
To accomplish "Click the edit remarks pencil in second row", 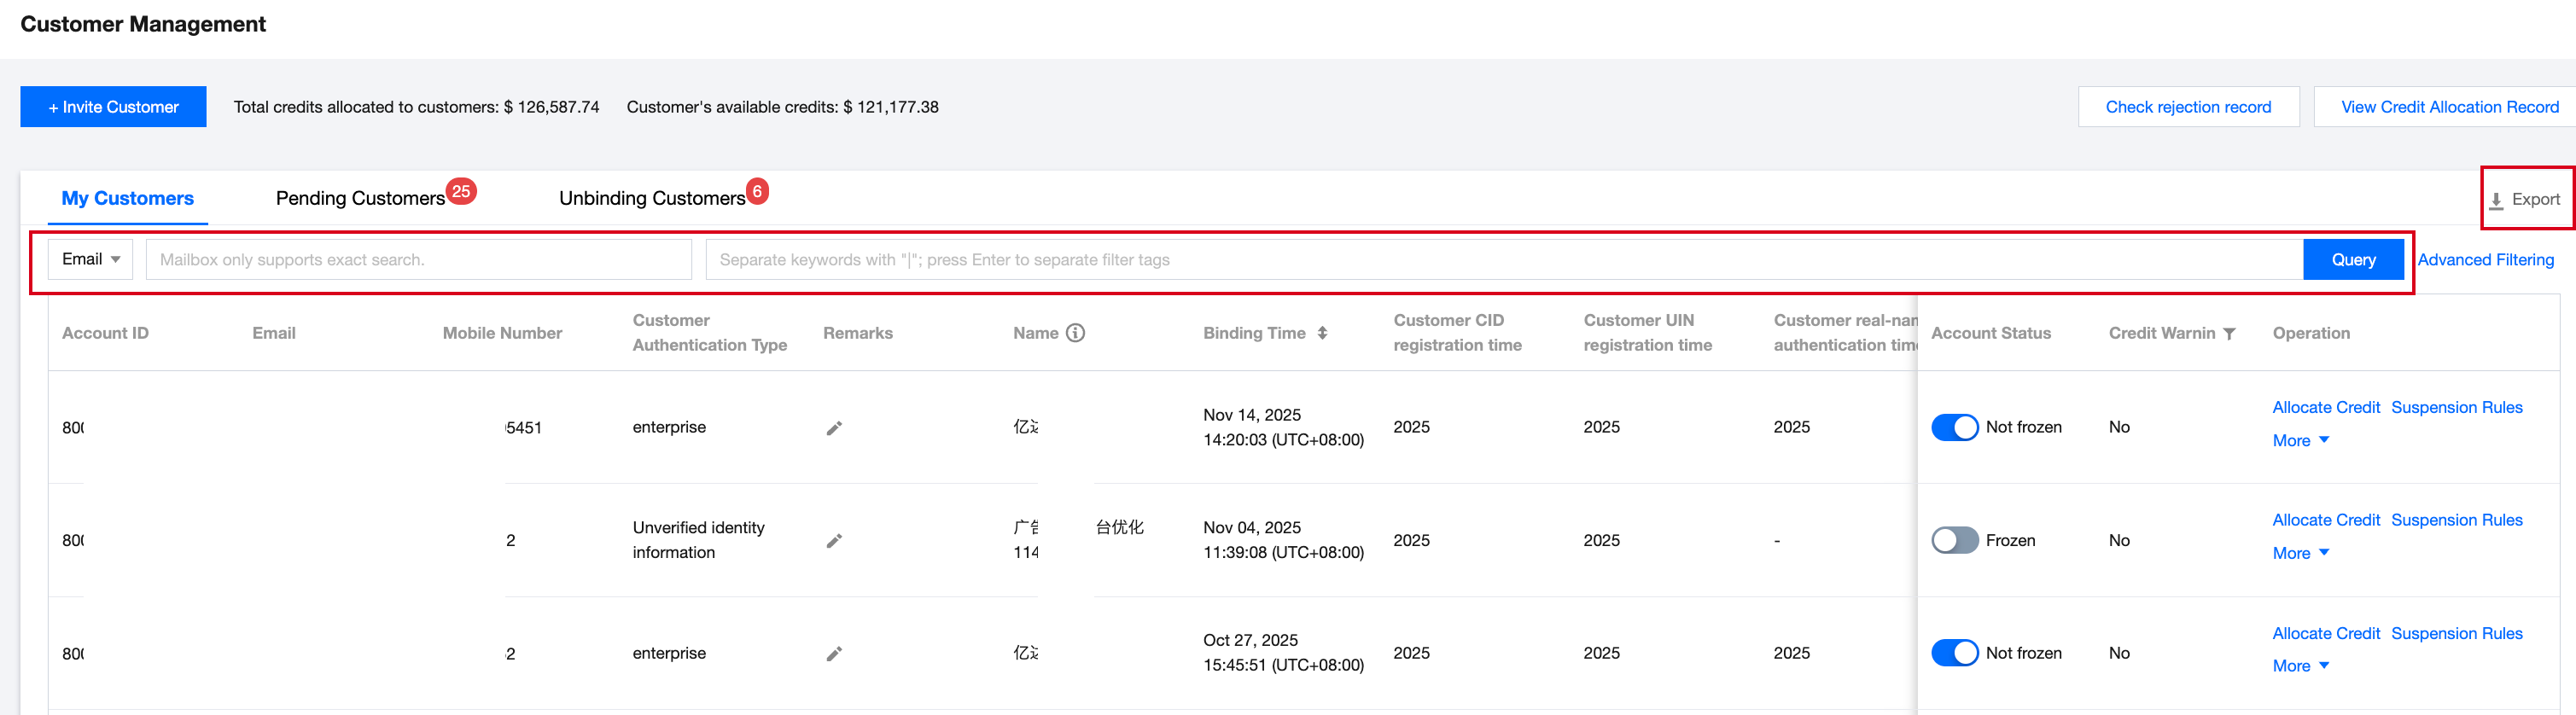I will click(x=834, y=541).
